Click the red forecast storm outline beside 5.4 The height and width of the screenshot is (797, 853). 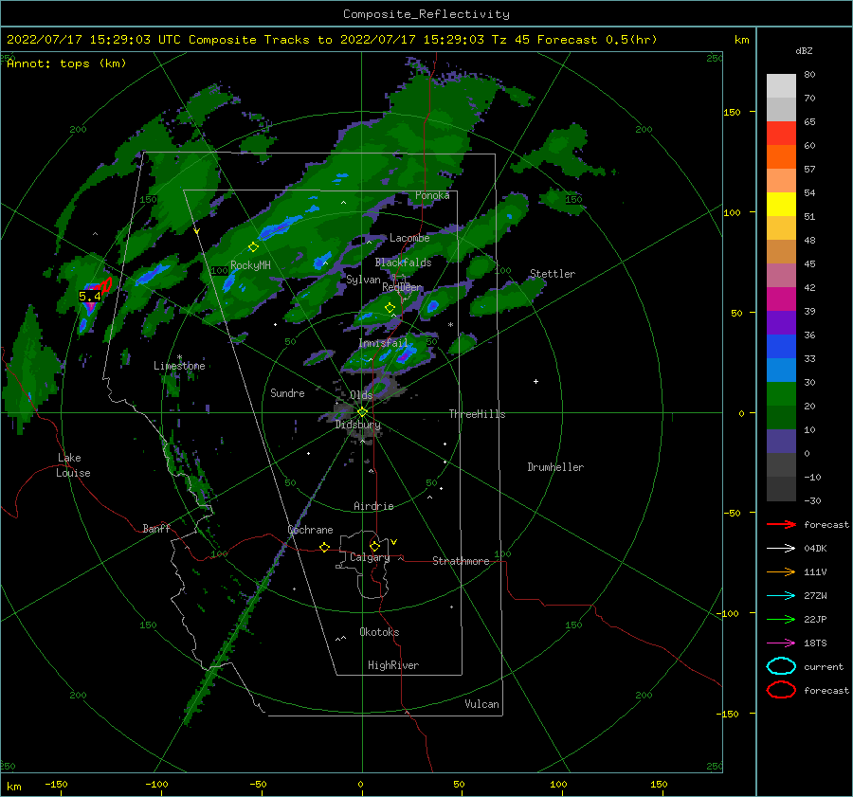106,285
